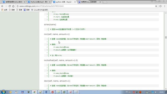Open the Chrome three-dot menu
Screen dimensions: 167x94
pyautogui.click(x=165, y=6)
